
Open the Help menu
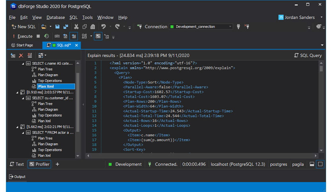pyautogui.click(x=123, y=17)
